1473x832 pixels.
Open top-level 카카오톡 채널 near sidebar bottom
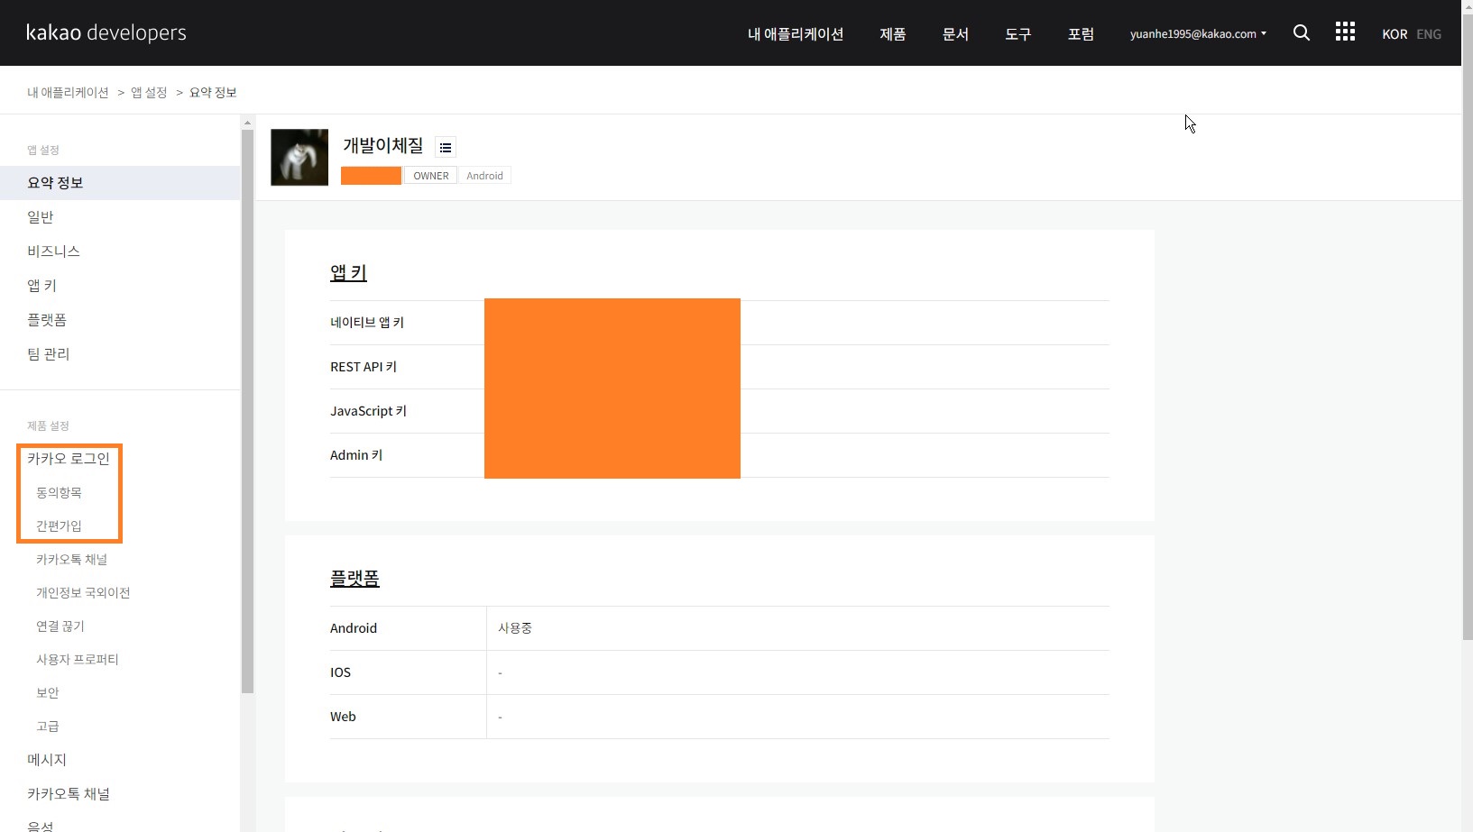(x=69, y=794)
